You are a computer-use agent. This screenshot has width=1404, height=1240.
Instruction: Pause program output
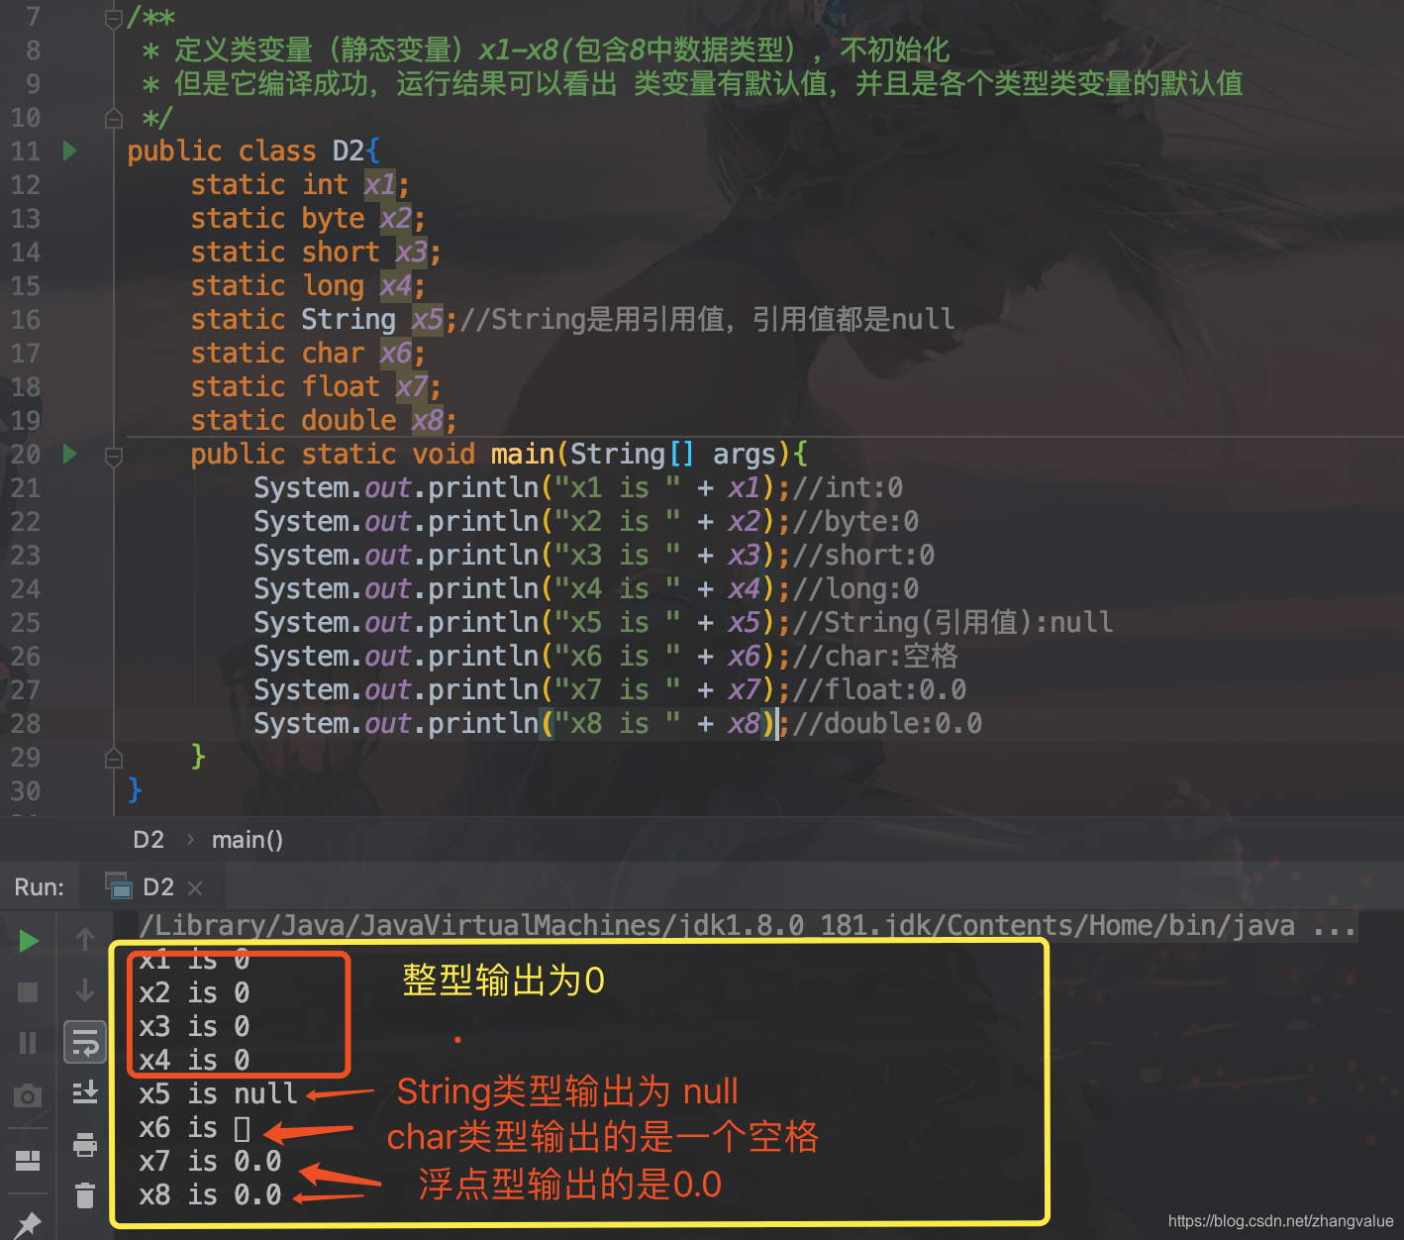point(28,1043)
